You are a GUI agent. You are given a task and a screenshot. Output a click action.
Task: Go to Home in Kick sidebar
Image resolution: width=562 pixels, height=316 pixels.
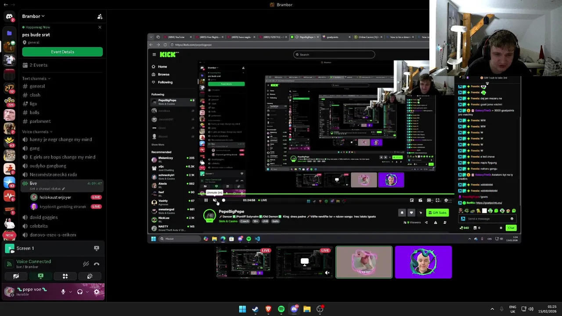pos(159,67)
